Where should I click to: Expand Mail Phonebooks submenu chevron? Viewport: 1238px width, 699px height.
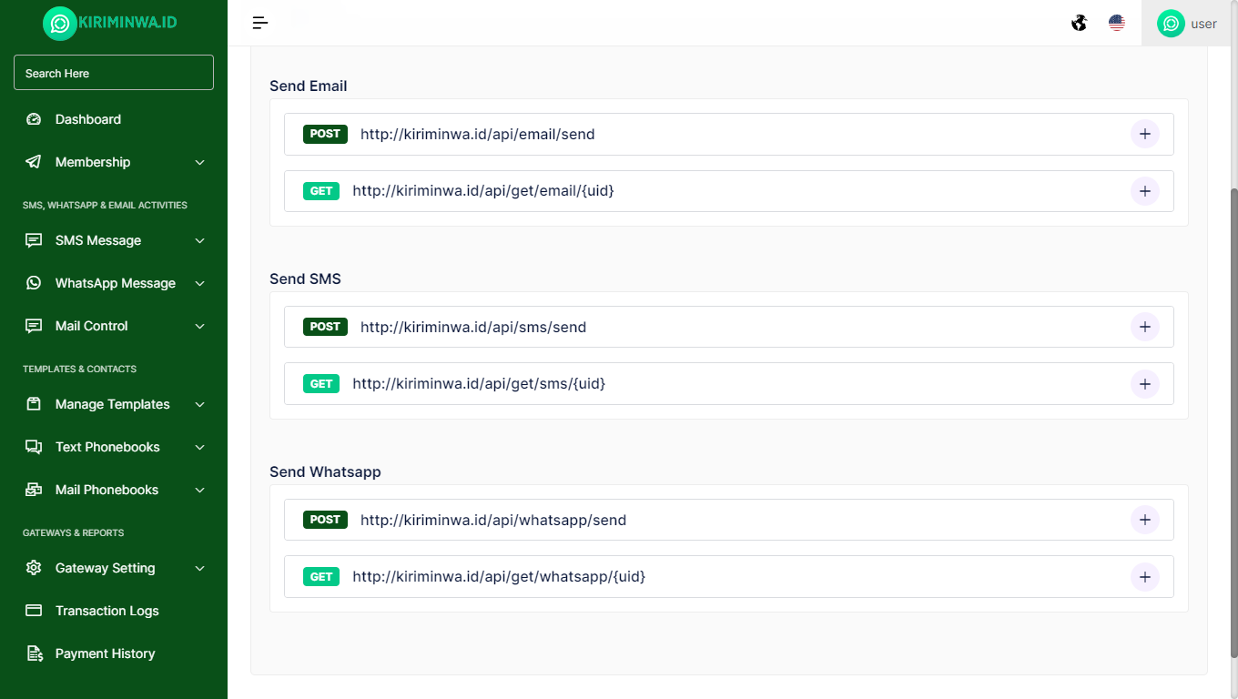coord(200,490)
